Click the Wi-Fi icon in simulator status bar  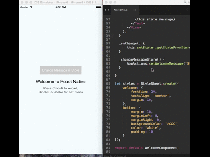pyautogui.click(x=31, y=7)
